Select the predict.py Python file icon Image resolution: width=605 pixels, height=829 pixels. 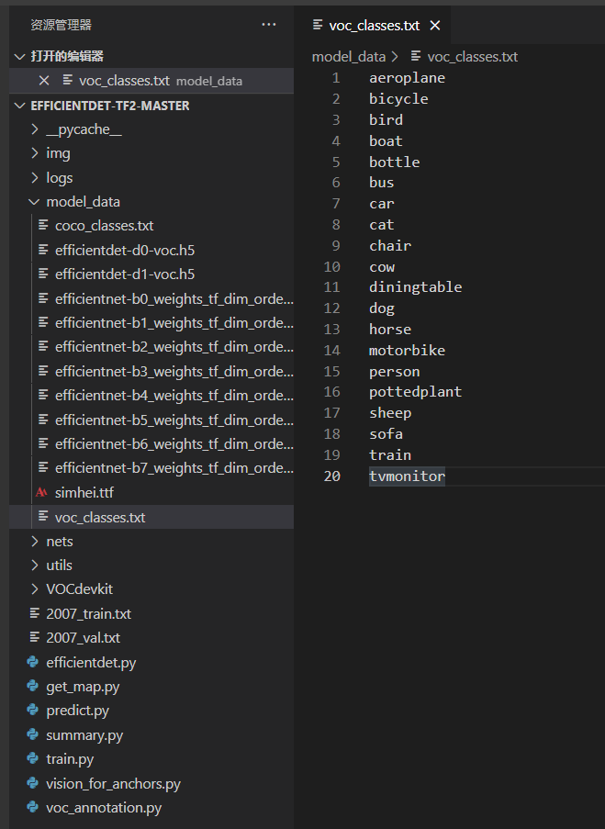pos(34,710)
